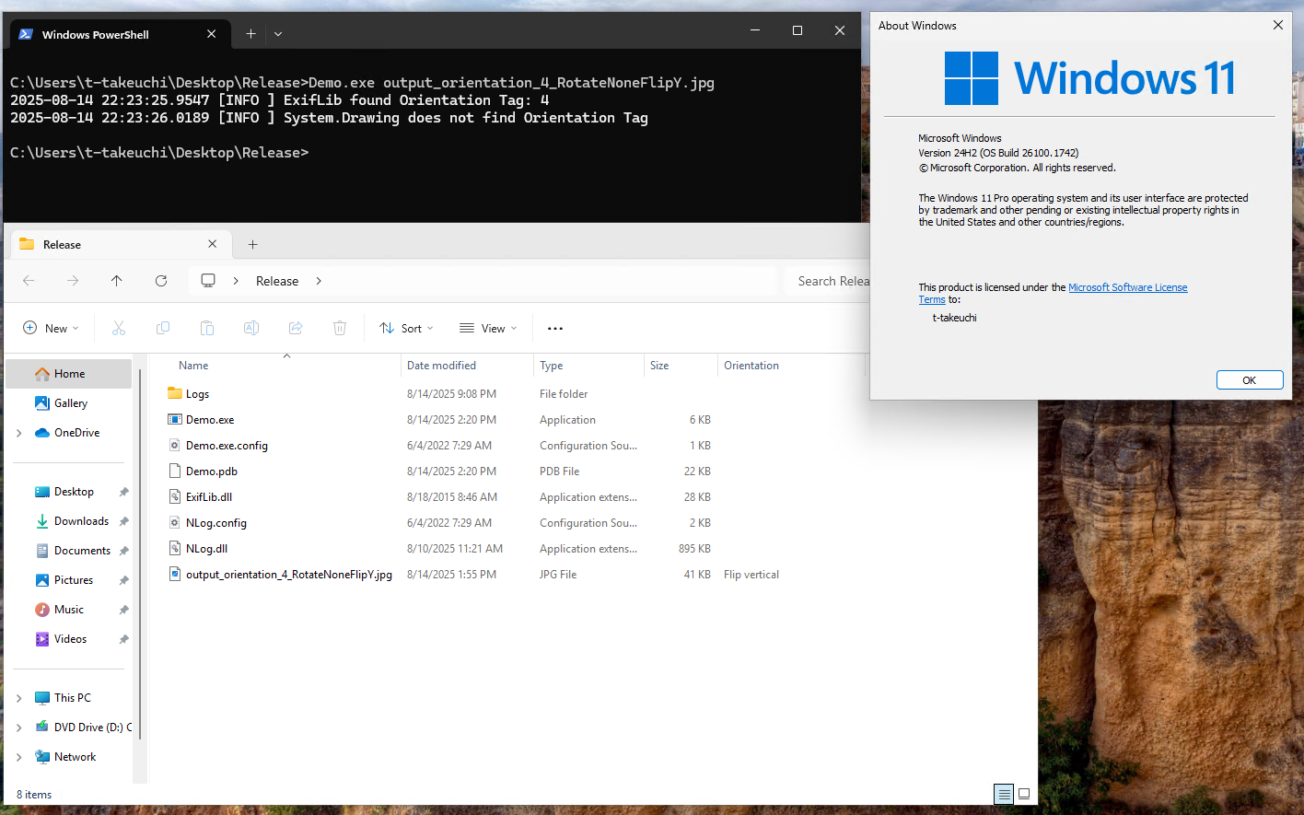Click the '8 items' status bar text
Screen dimensions: 1304x815
(34, 795)
